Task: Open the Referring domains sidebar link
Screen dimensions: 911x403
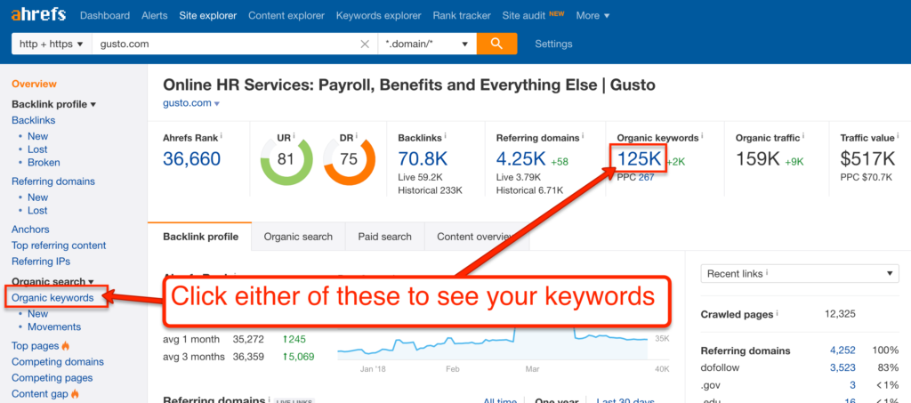Action: pyautogui.click(x=52, y=181)
